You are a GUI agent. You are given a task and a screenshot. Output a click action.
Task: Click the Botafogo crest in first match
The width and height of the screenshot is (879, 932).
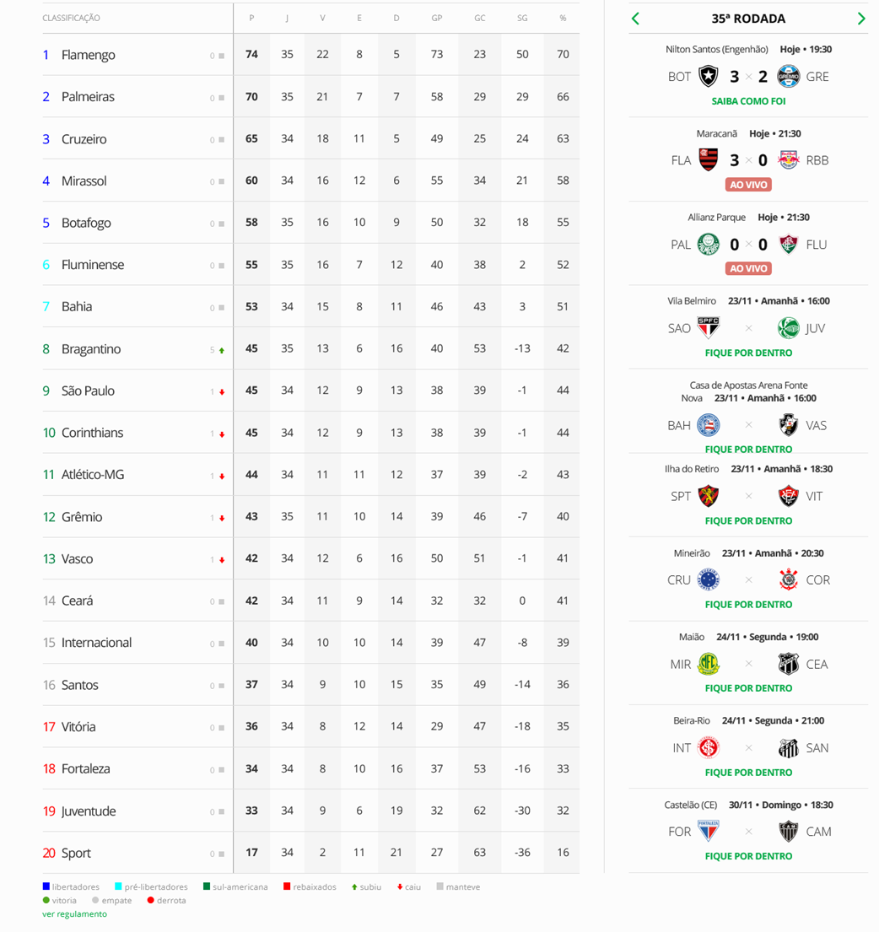point(709,77)
